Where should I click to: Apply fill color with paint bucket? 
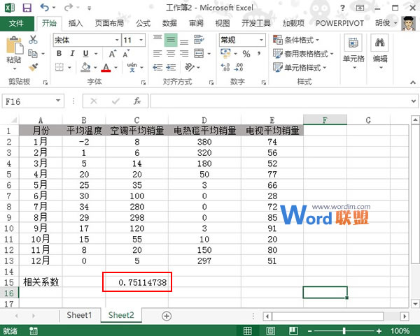coord(85,67)
